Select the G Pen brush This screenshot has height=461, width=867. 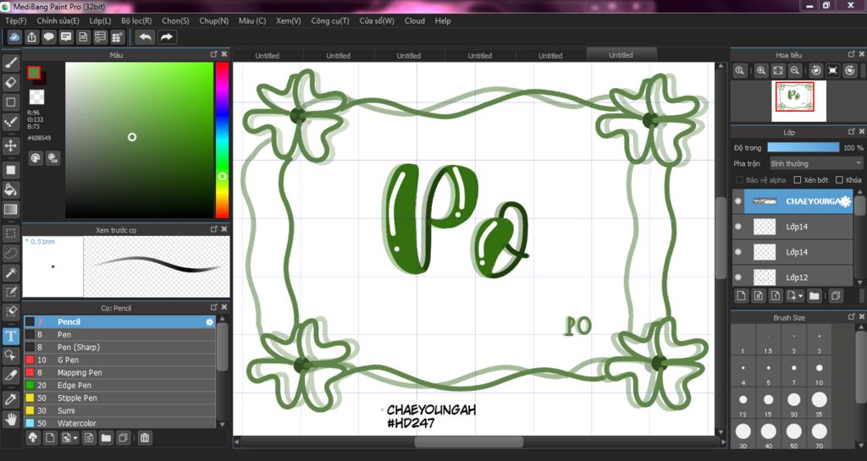pos(119,359)
